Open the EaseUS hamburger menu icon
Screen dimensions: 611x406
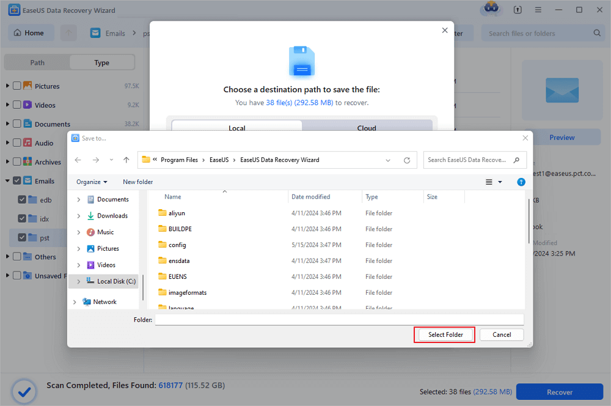(538, 10)
